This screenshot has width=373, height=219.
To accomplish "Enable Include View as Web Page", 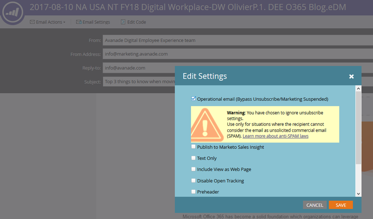I will pos(193,169).
